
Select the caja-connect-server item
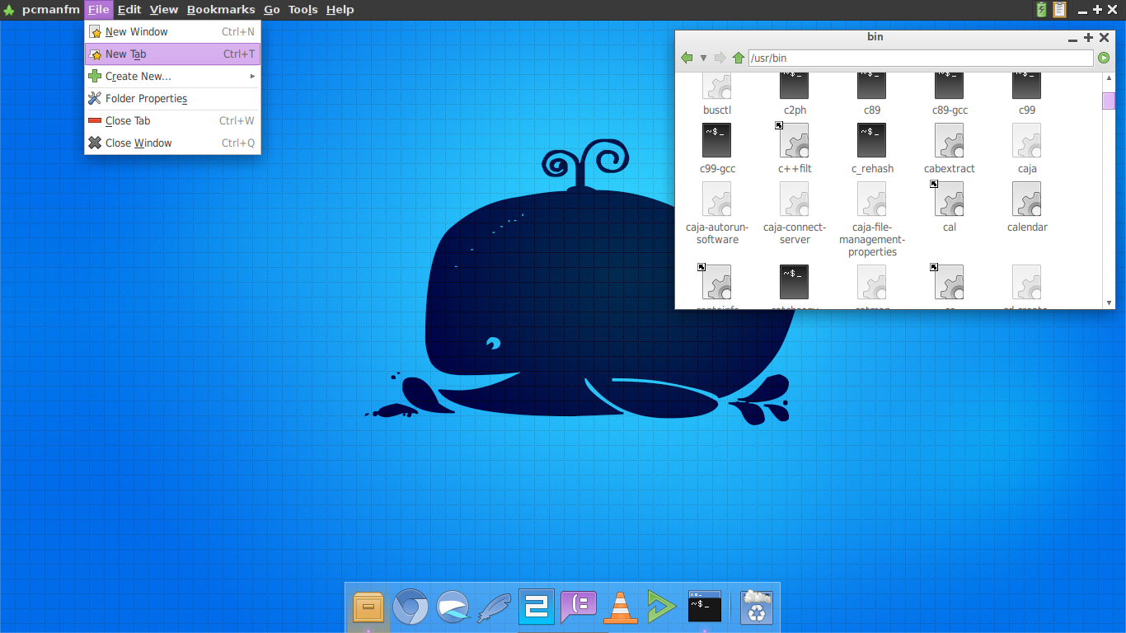794,200
